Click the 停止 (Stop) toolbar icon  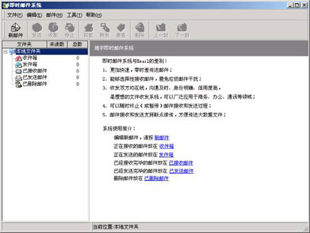(x=70, y=30)
